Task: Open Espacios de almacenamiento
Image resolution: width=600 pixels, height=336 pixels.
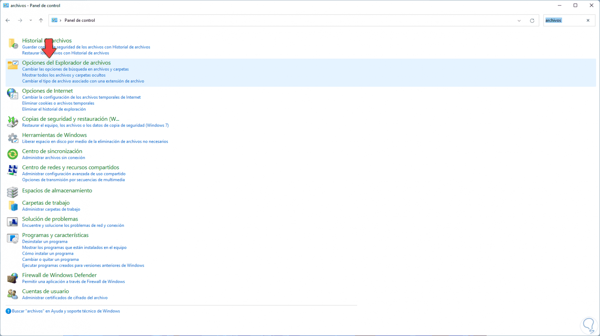Action: click(x=57, y=190)
